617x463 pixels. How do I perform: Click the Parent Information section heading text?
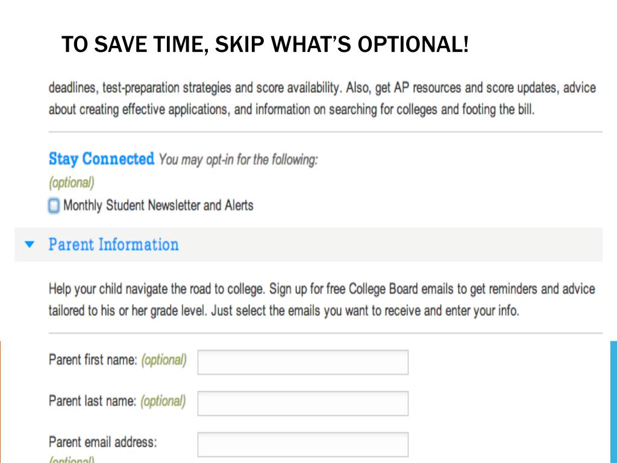point(114,245)
